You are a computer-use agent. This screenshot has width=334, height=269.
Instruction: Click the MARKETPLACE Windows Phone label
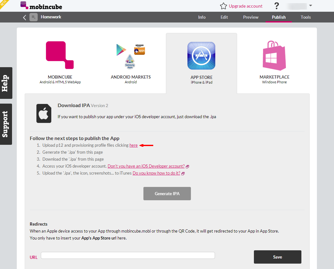274,79
